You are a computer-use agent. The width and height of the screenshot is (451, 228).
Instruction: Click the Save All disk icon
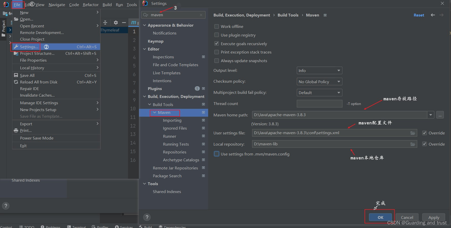(x=16, y=75)
